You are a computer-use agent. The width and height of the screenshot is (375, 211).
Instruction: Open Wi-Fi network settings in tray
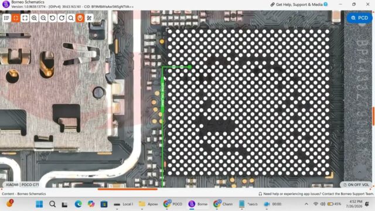[x=316, y=204]
